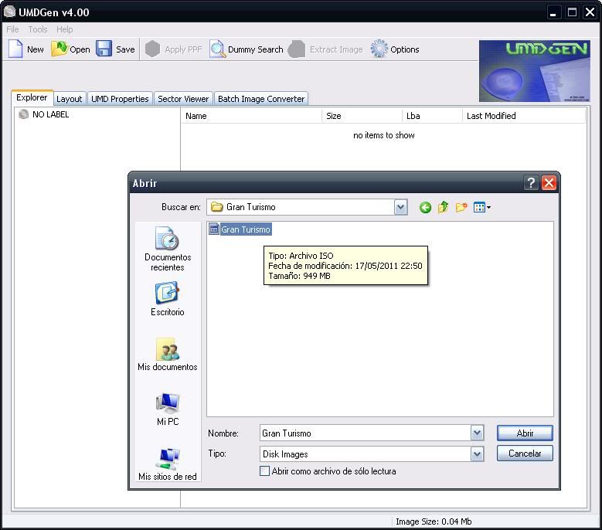Click the UMDGen logo banner
This screenshot has width=602, height=530.
click(x=535, y=71)
